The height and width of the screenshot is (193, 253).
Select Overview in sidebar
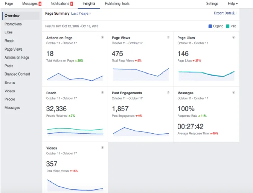[21, 16]
